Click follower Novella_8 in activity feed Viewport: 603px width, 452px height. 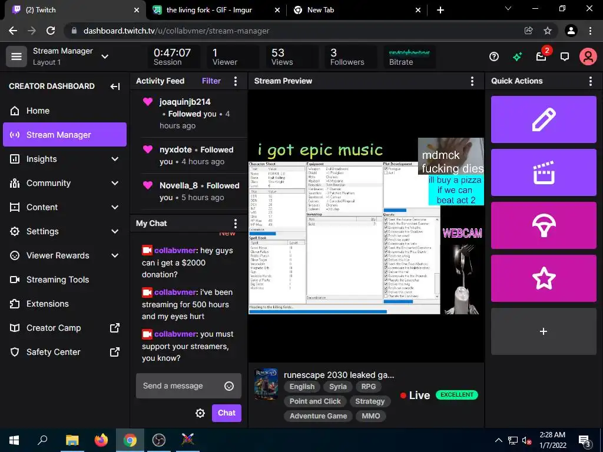pyautogui.click(x=178, y=185)
